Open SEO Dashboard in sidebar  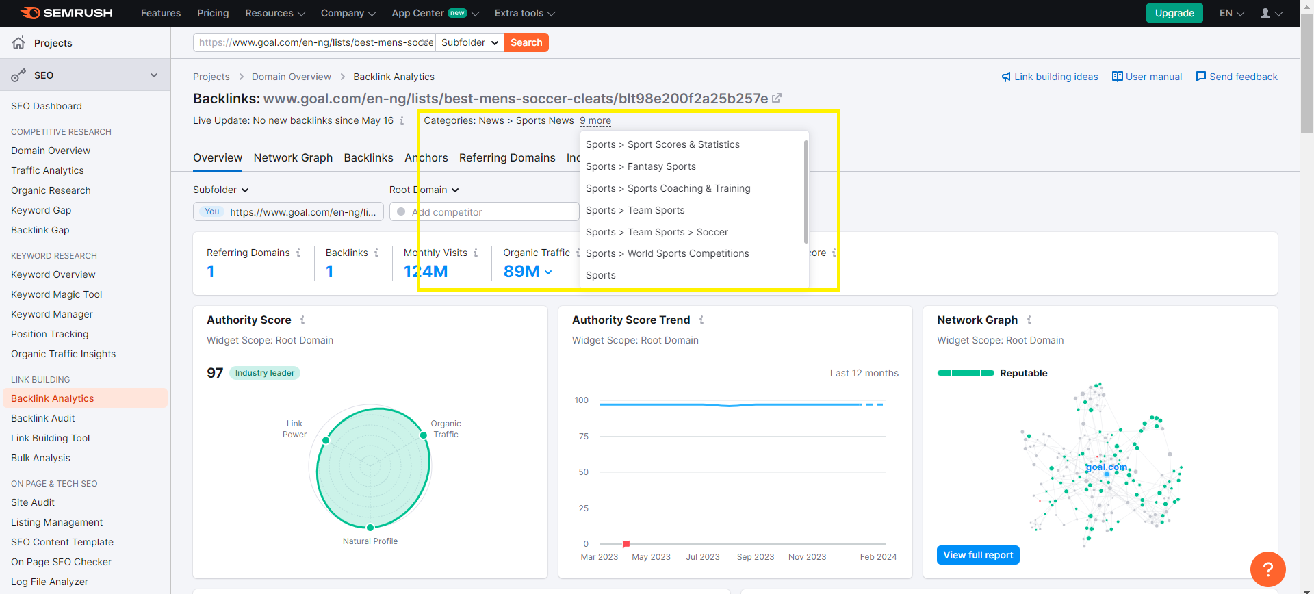47,106
